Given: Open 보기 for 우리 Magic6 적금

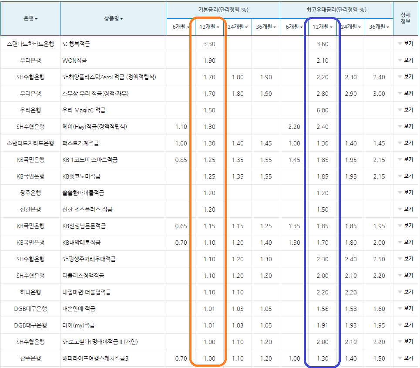Looking at the screenshot, I should (x=406, y=110).
